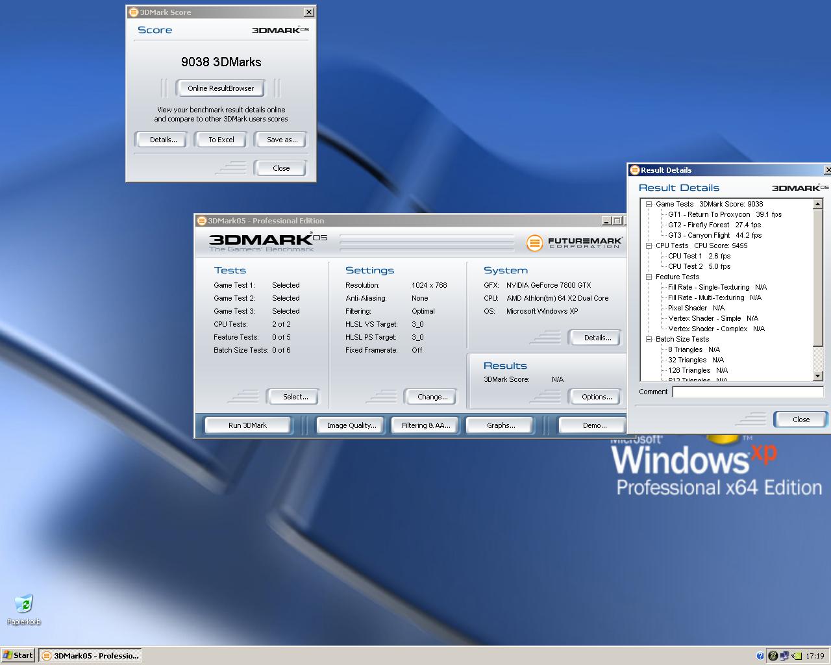Collapse the CPU Tests tree node
The height and width of the screenshot is (665, 831).
pos(649,245)
